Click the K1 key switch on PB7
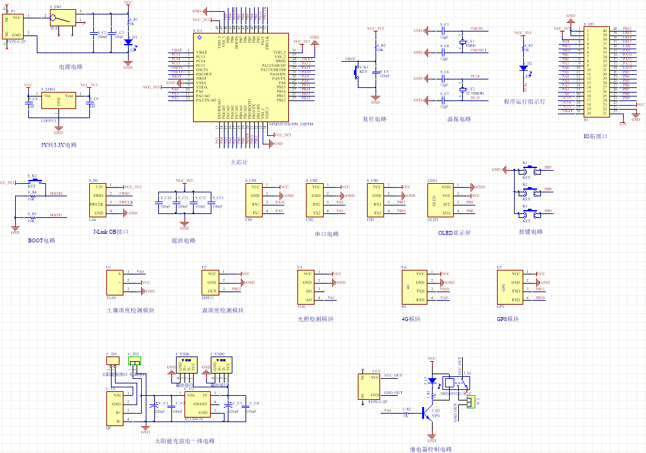 530,169
